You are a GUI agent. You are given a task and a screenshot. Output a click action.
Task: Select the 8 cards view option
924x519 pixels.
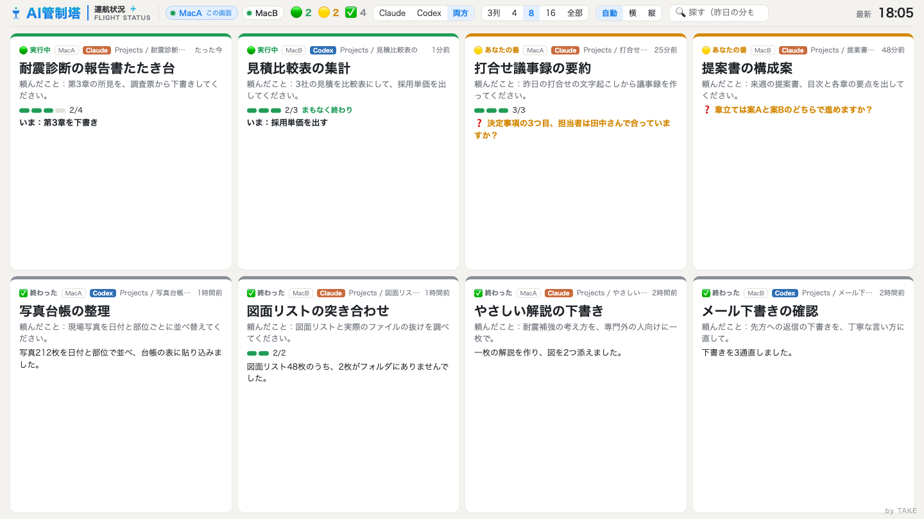[x=531, y=13]
